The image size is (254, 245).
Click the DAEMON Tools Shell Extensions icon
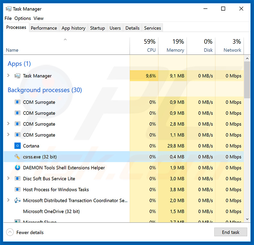17,168
